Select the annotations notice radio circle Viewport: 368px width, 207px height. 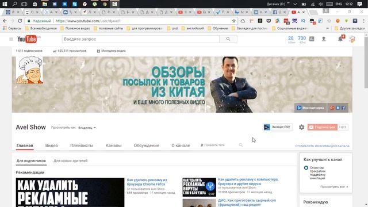pos(306,168)
